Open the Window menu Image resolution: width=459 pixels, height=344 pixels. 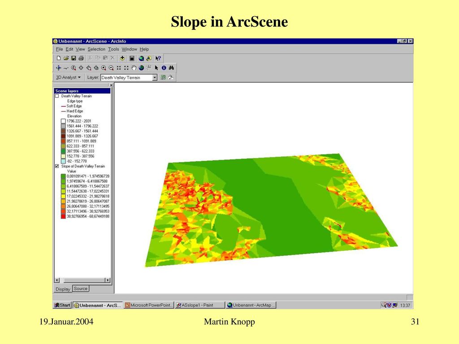pyautogui.click(x=130, y=49)
